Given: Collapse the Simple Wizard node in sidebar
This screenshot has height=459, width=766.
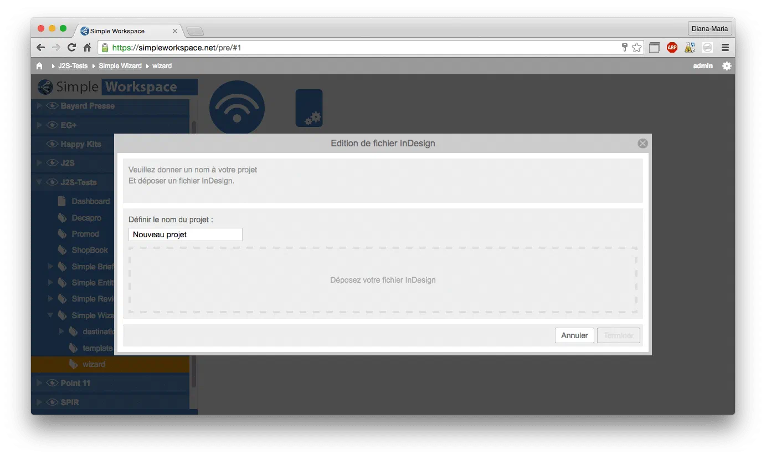Looking at the screenshot, I should [50, 315].
